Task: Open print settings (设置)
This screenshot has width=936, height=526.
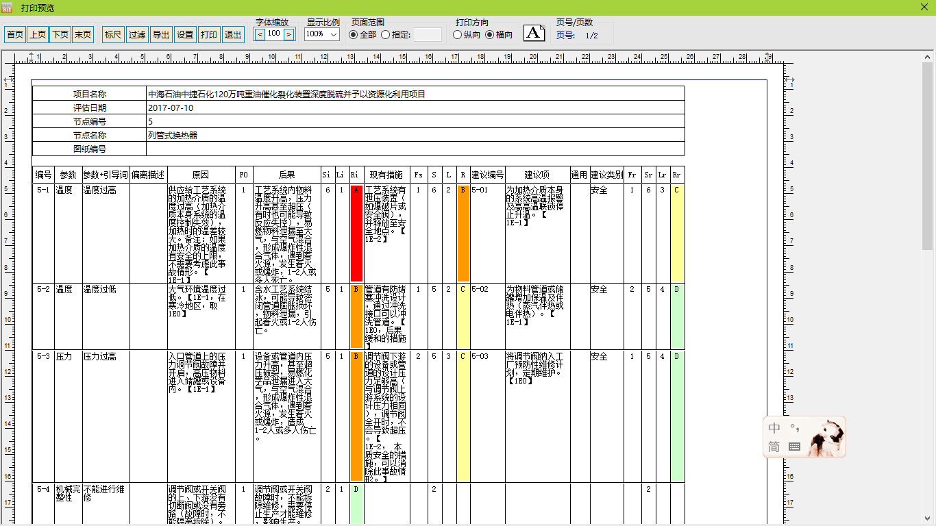Action: [185, 34]
